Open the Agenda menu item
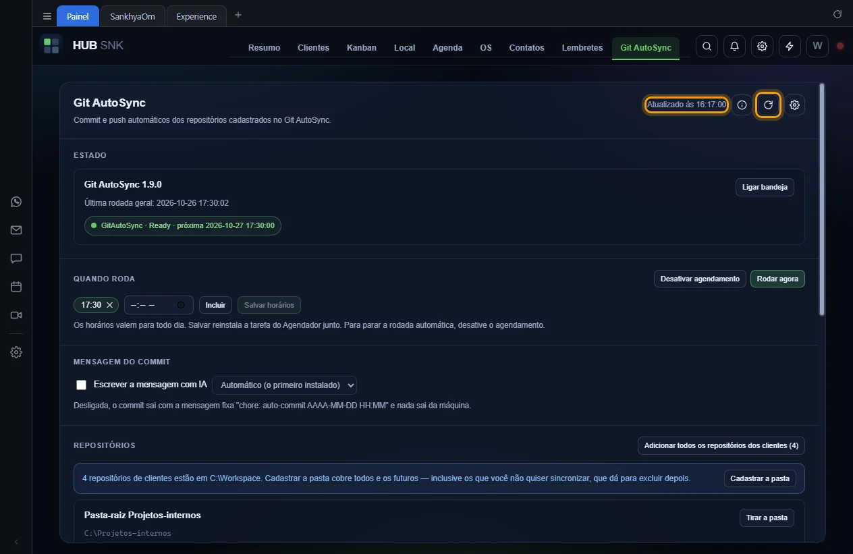 pyautogui.click(x=447, y=48)
